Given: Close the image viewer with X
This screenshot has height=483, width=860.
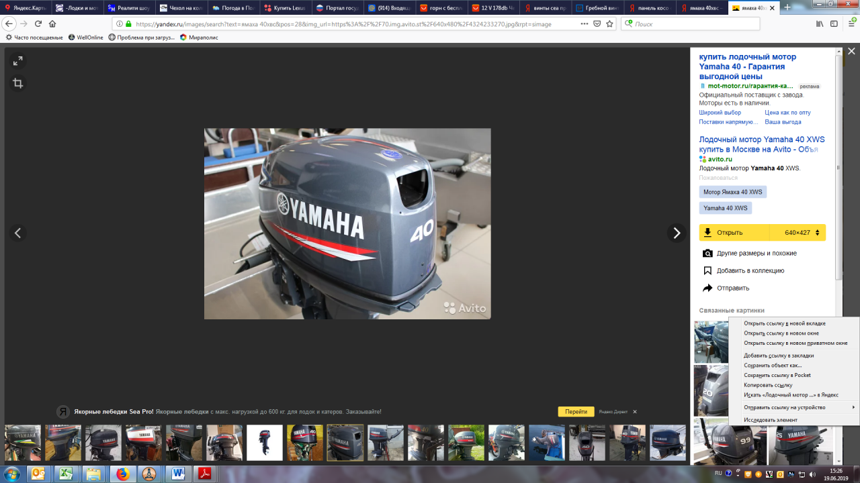Looking at the screenshot, I should coord(851,52).
